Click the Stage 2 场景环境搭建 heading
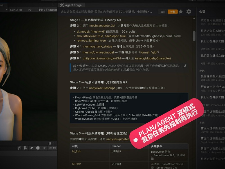The height and width of the screenshot is (169, 225). point(99,82)
